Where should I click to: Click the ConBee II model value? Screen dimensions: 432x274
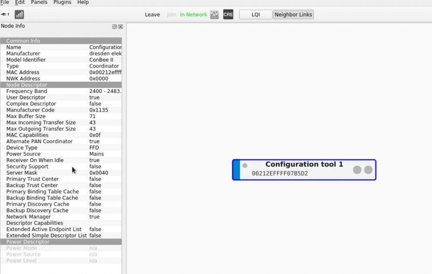[101, 60]
